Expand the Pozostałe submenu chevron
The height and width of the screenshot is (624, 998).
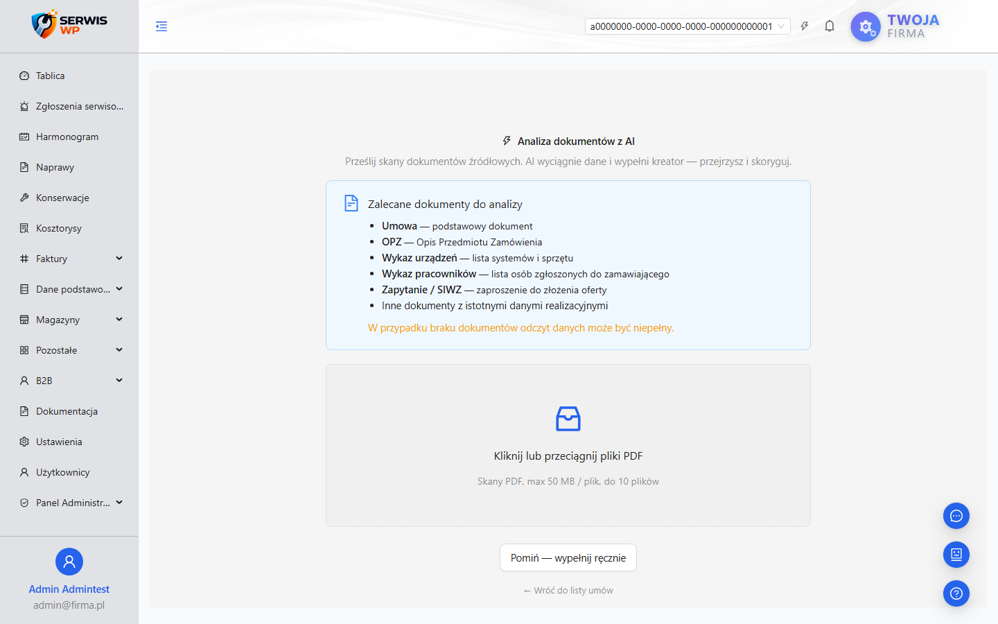click(x=119, y=349)
